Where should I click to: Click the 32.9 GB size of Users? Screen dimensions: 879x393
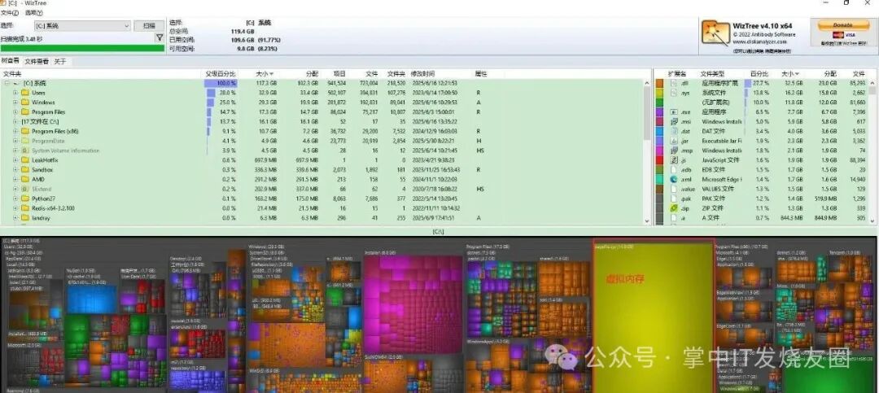268,93
